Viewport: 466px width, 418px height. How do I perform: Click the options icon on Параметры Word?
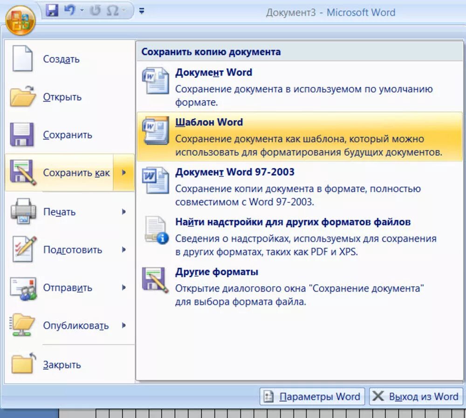pos(269,396)
